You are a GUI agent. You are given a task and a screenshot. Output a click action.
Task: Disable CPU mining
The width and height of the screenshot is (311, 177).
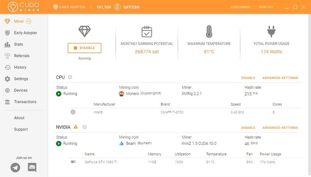click(x=248, y=78)
